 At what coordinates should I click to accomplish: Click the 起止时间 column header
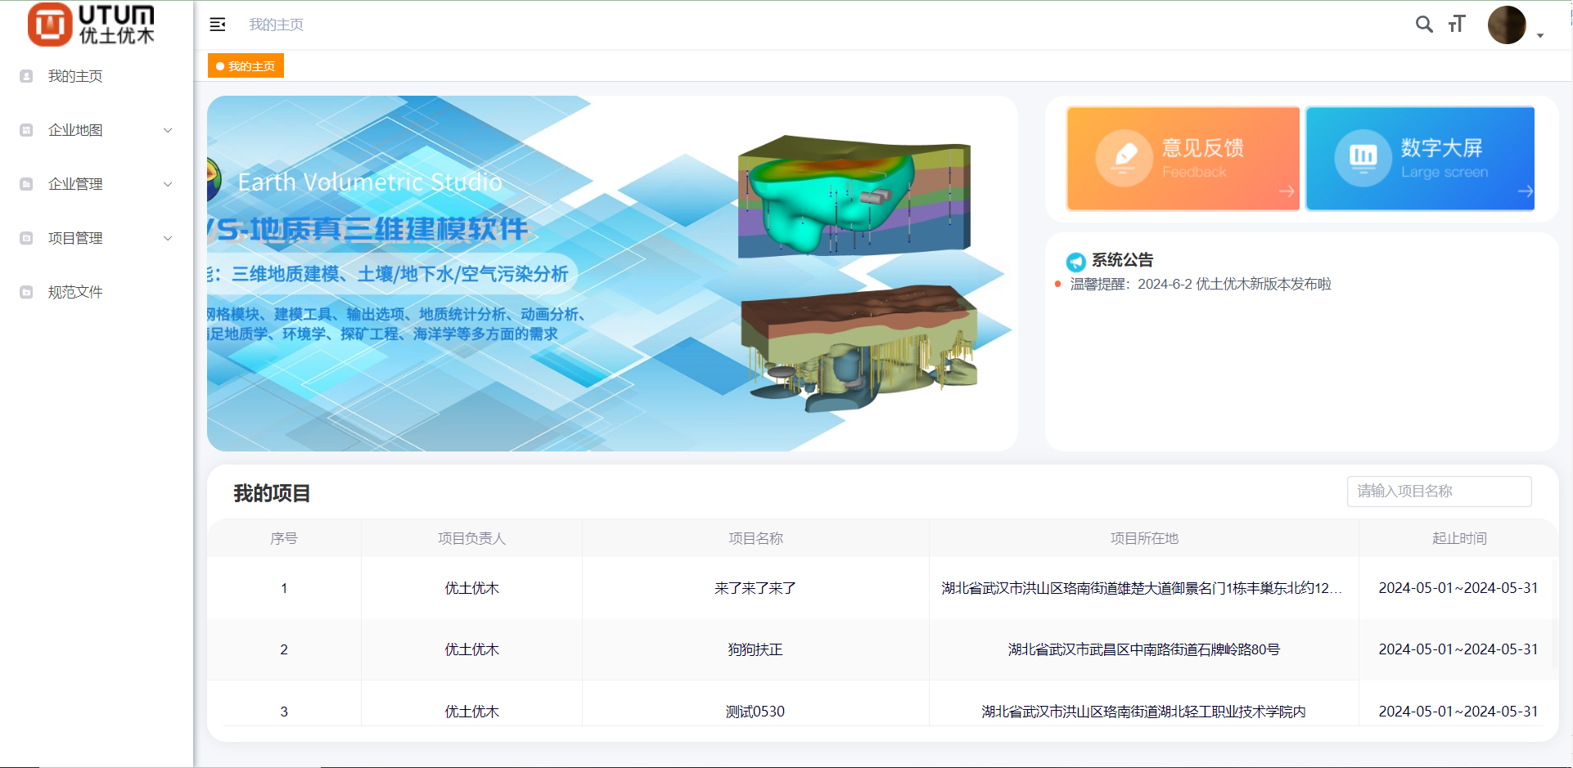(x=1459, y=538)
